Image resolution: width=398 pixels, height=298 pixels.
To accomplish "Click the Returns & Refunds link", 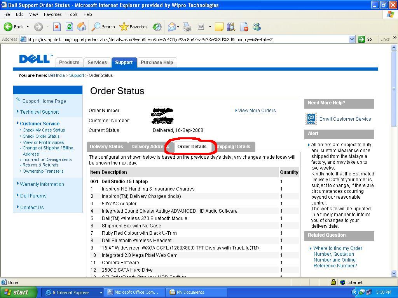I will [x=40, y=165].
